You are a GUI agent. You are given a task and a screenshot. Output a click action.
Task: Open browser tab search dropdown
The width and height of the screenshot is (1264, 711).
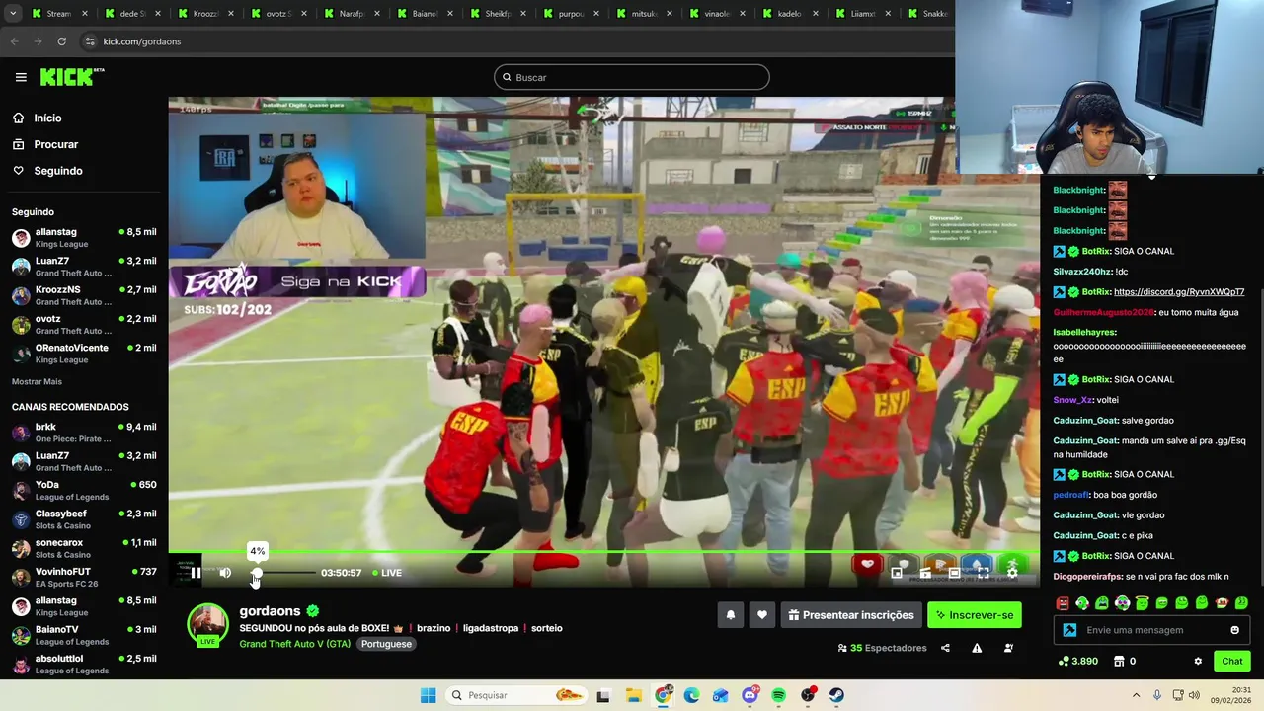(x=13, y=14)
